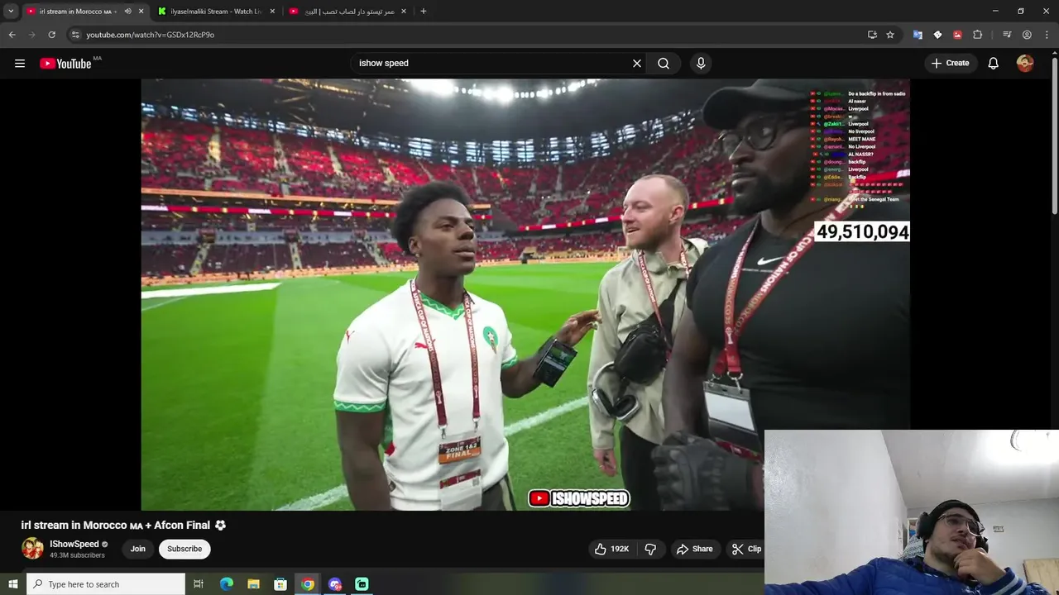Open the red image extension icon
Viewport: 1059px width, 595px height.
(957, 35)
